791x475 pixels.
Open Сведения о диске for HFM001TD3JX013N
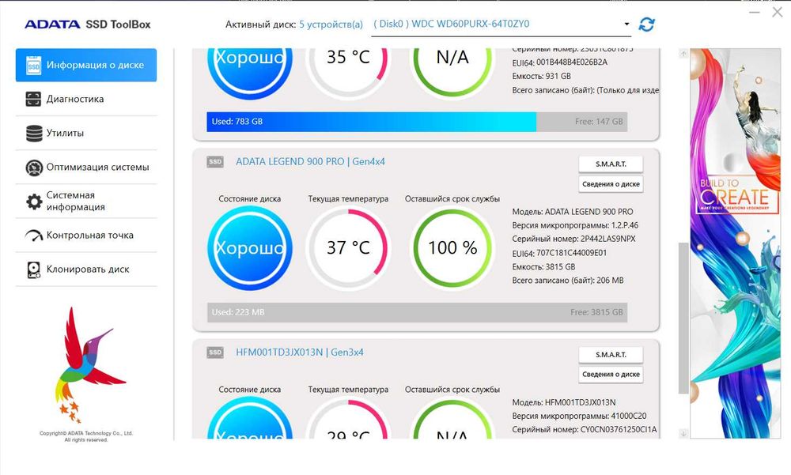pos(611,374)
